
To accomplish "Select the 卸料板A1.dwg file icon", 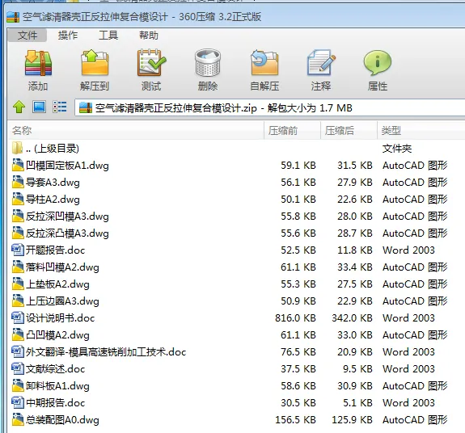I will (18, 385).
